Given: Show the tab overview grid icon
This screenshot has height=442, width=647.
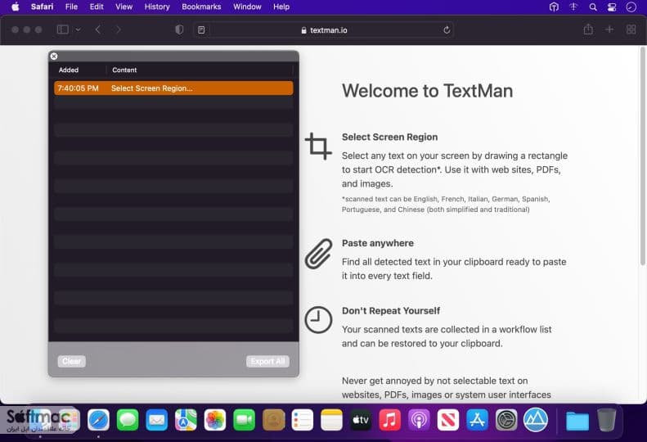Looking at the screenshot, I should click(x=631, y=29).
